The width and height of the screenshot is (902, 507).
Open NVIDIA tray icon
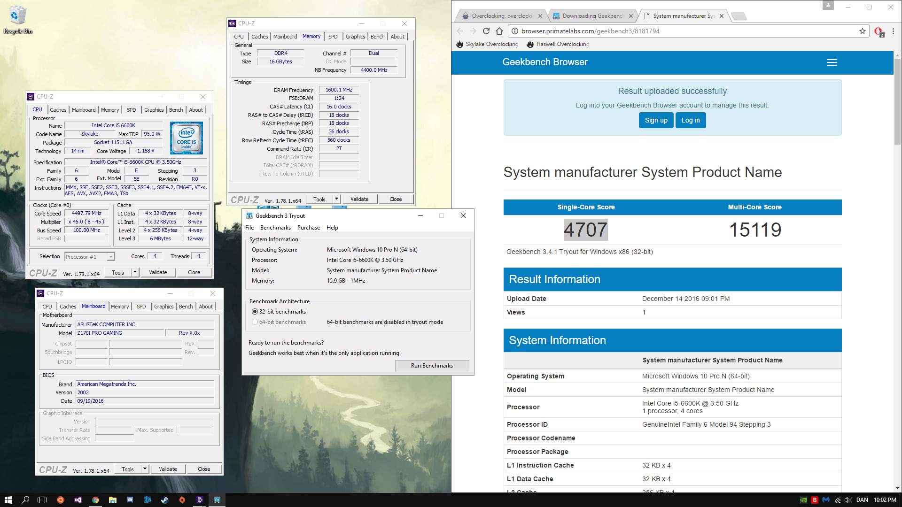click(x=803, y=500)
